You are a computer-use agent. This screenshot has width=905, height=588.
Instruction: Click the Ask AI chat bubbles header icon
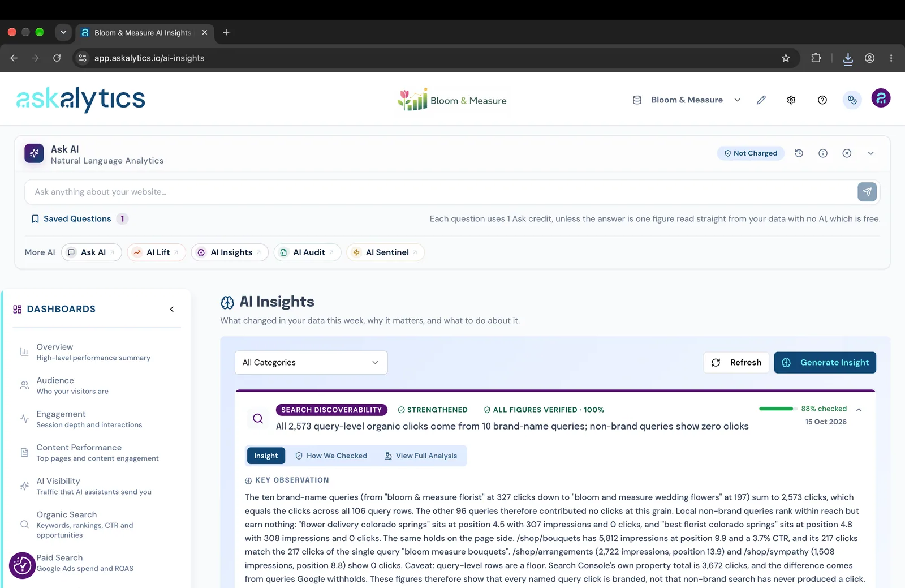pos(852,100)
